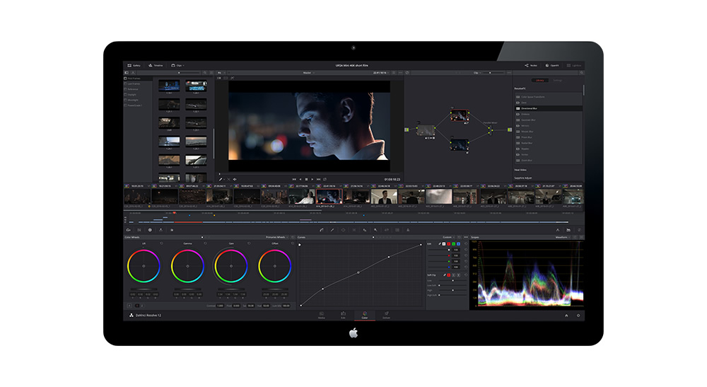The height and width of the screenshot is (387, 707).
Task: Switch to the Deliver page tab
Action: click(386, 315)
